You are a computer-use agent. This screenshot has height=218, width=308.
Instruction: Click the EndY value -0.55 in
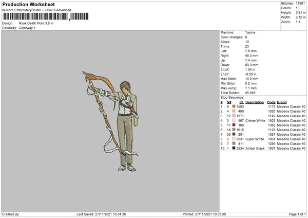pyautogui.click(x=251, y=74)
